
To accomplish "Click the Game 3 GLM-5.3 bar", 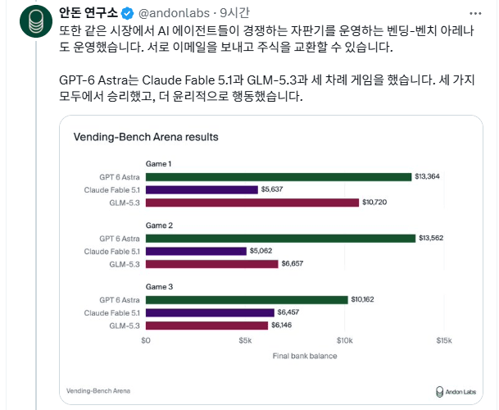I will 206,326.
